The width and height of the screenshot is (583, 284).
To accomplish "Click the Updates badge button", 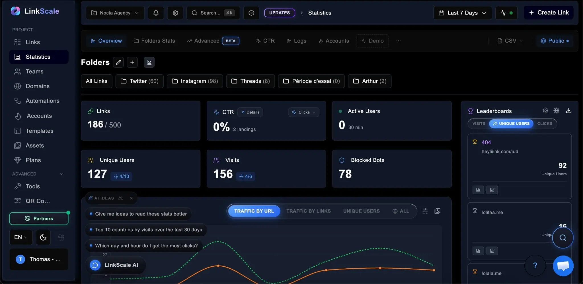I will pos(280,13).
